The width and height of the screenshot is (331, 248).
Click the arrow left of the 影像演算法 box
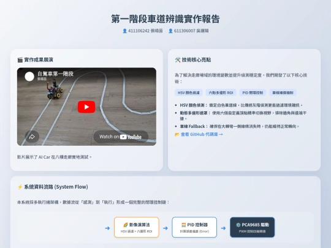tap(107, 228)
